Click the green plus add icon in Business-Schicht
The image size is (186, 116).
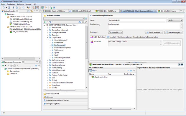point(45,22)
